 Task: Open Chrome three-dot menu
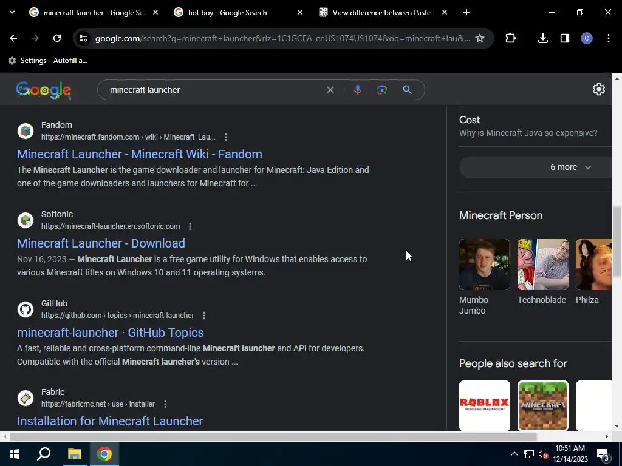[609, 38]
